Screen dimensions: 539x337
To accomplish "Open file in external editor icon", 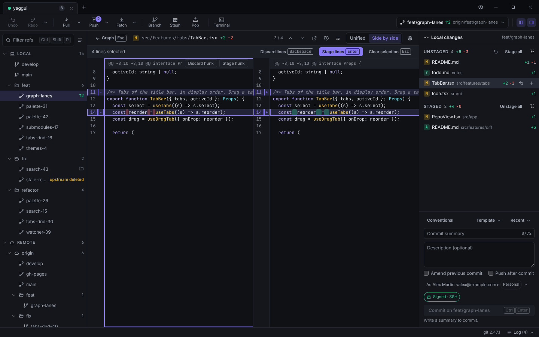I will 314,38.
